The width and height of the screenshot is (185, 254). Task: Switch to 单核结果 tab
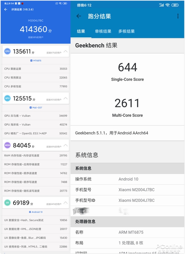(103, 31)
